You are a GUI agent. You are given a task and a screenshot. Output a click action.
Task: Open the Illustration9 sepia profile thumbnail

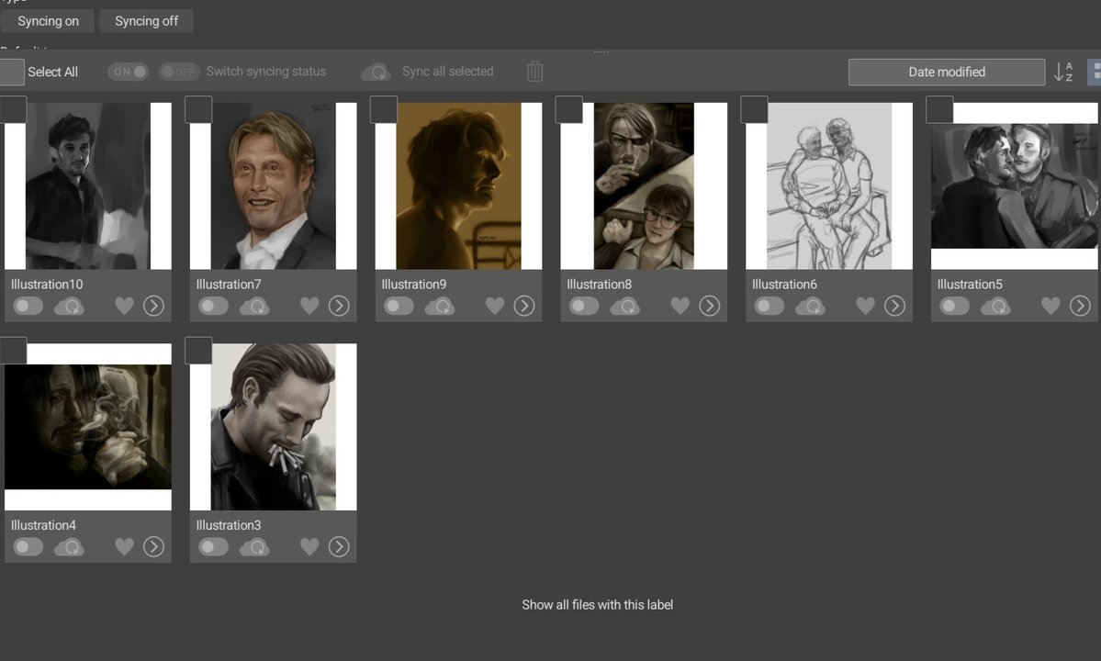click(x=458, y=186)
